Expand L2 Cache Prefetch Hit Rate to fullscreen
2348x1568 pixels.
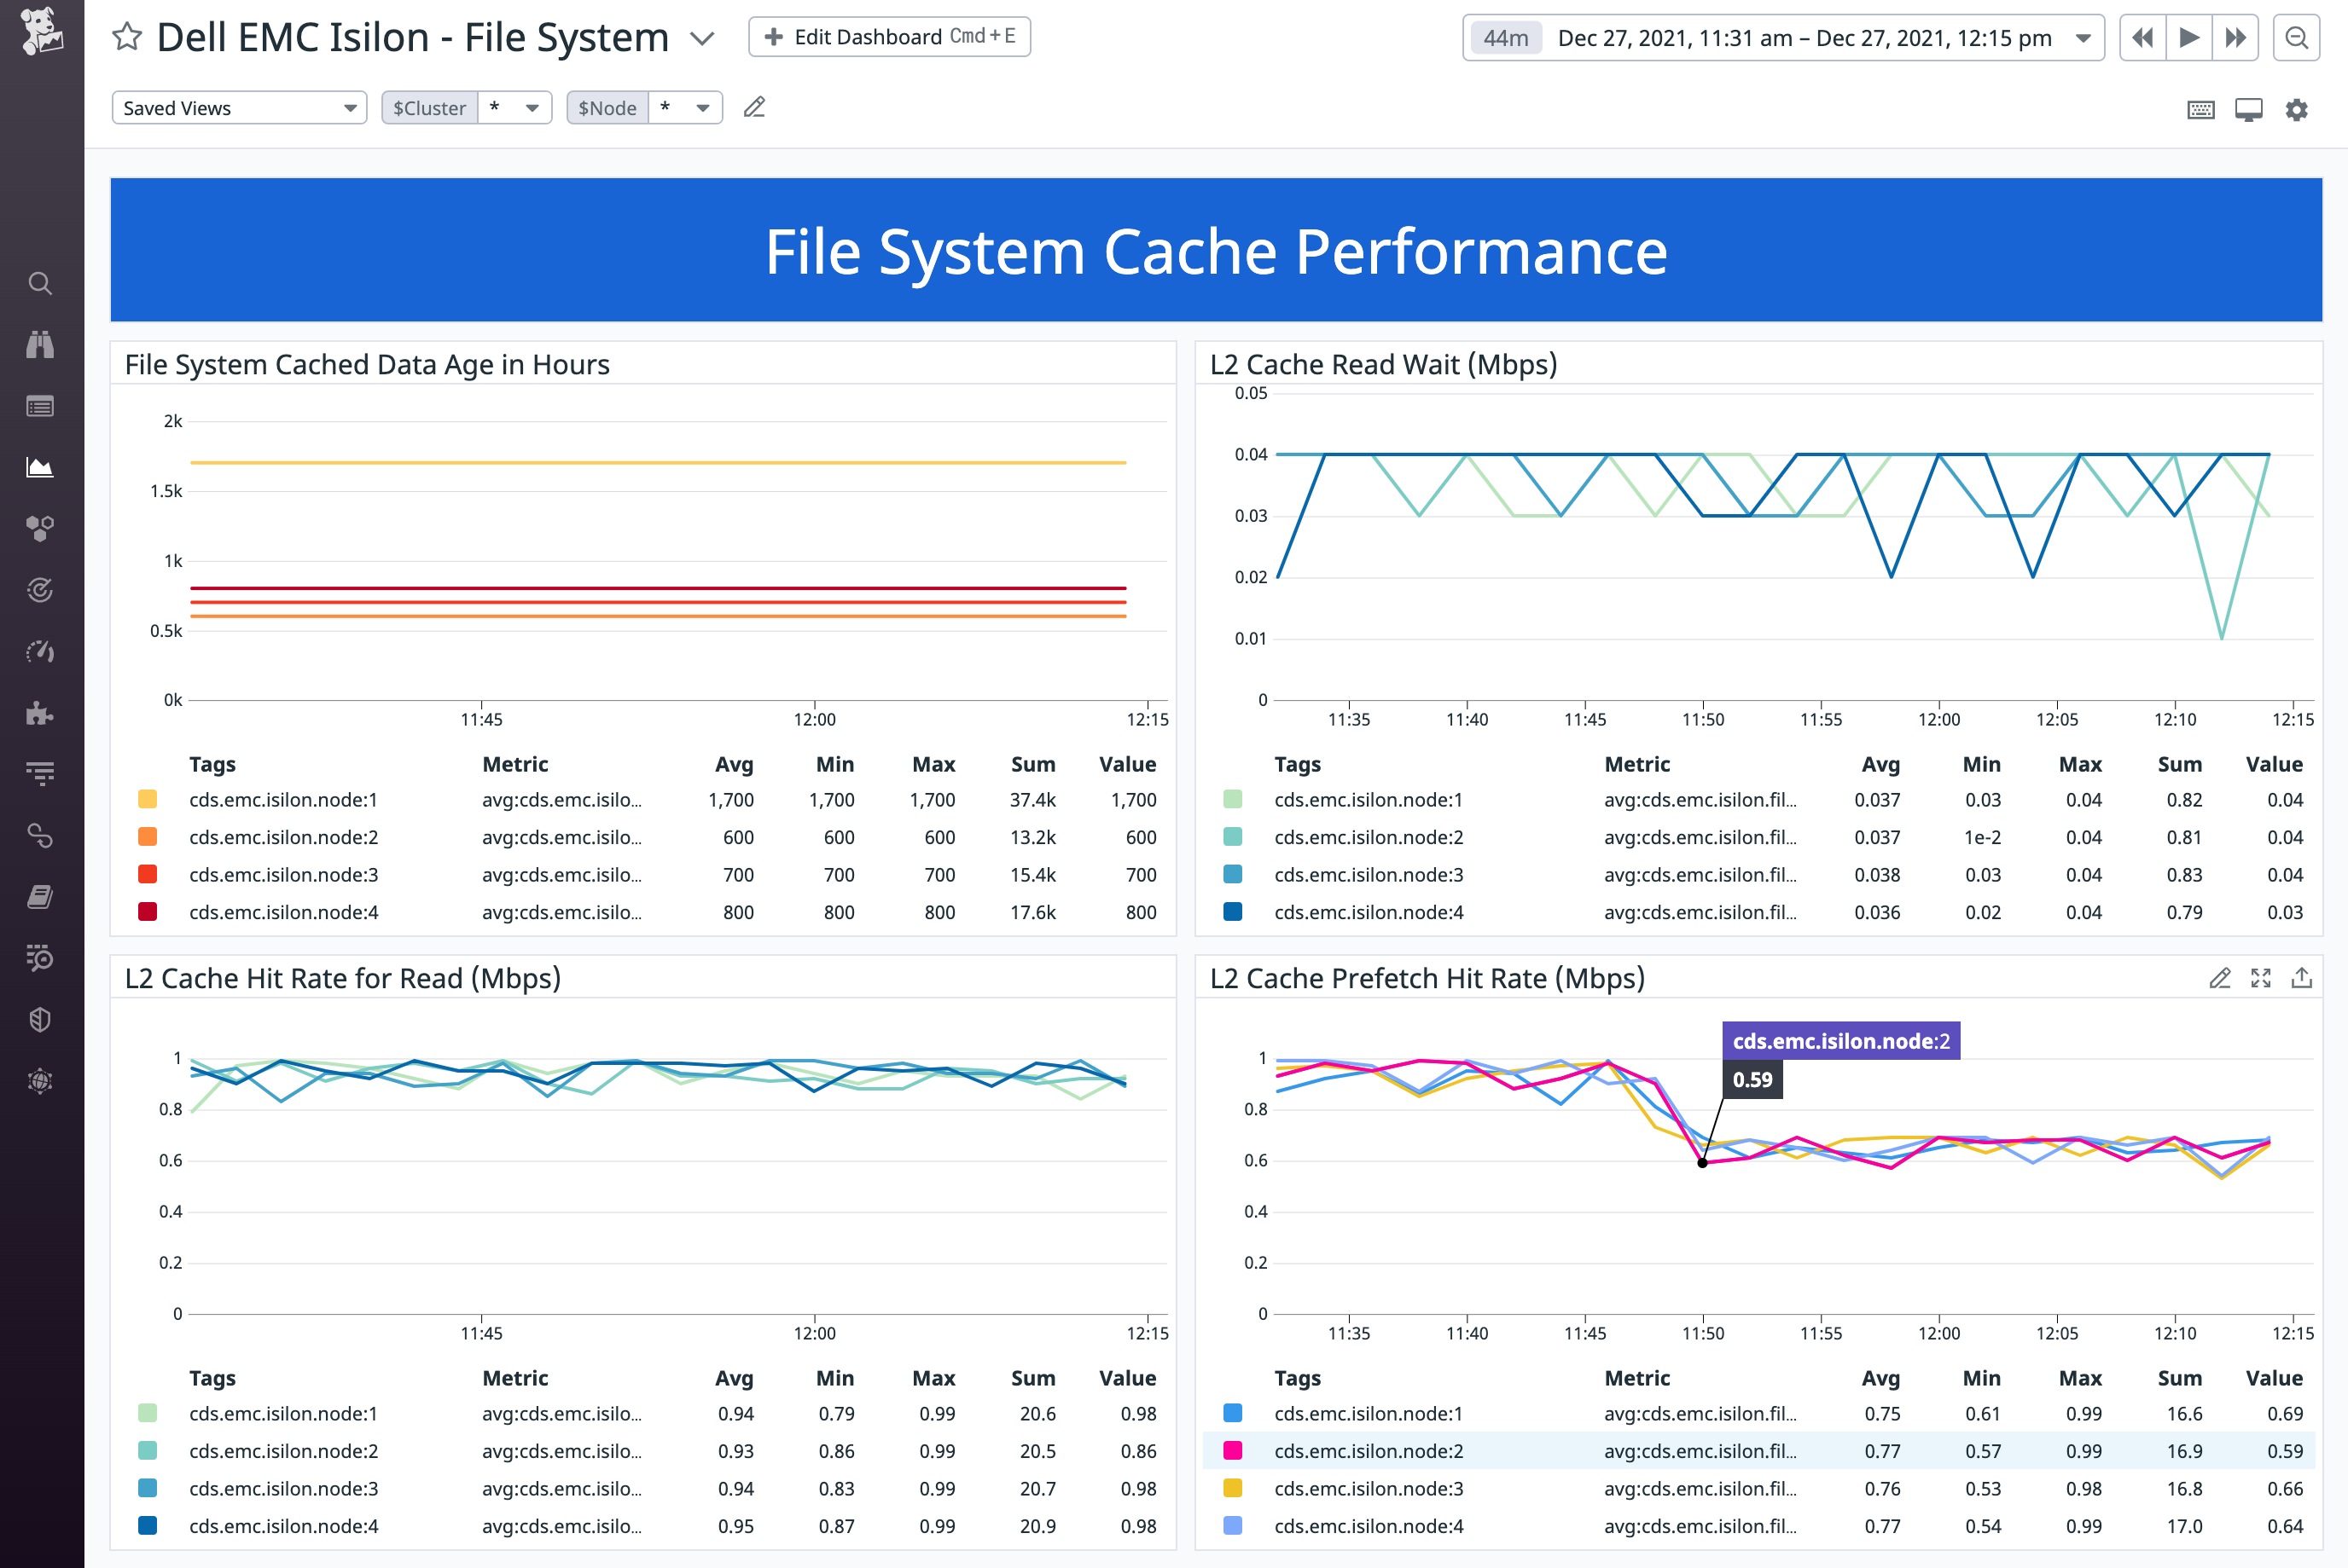pyautogui.click(x=2261, y=978)
